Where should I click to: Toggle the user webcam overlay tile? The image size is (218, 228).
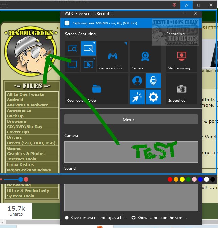pos(137,81)
